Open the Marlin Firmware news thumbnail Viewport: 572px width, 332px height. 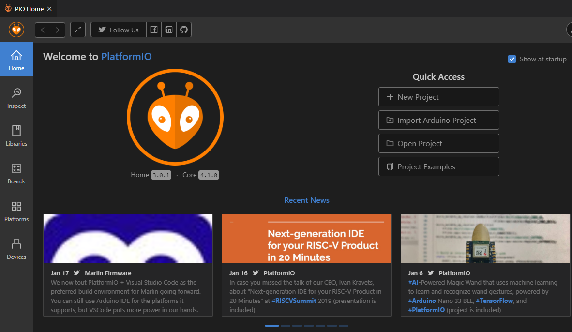128,239
